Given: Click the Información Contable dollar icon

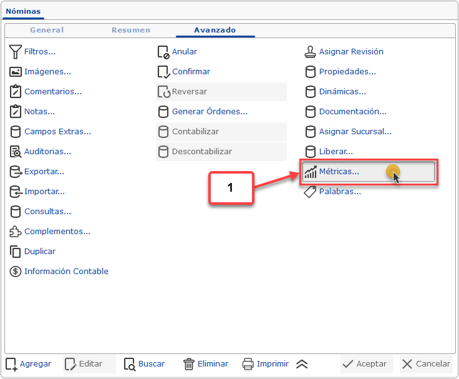Looking at the screenshot, I should click(x=15, y=272).
